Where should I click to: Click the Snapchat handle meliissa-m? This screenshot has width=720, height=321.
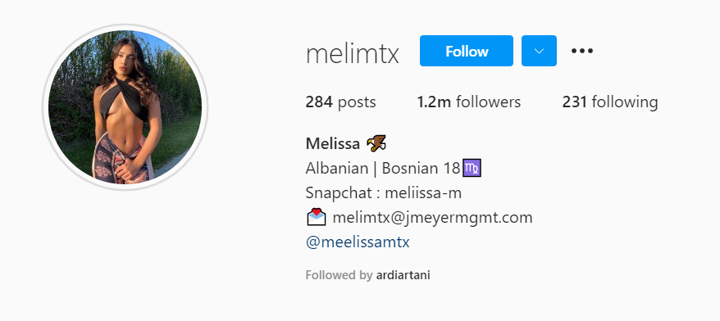tap(423, 193)
